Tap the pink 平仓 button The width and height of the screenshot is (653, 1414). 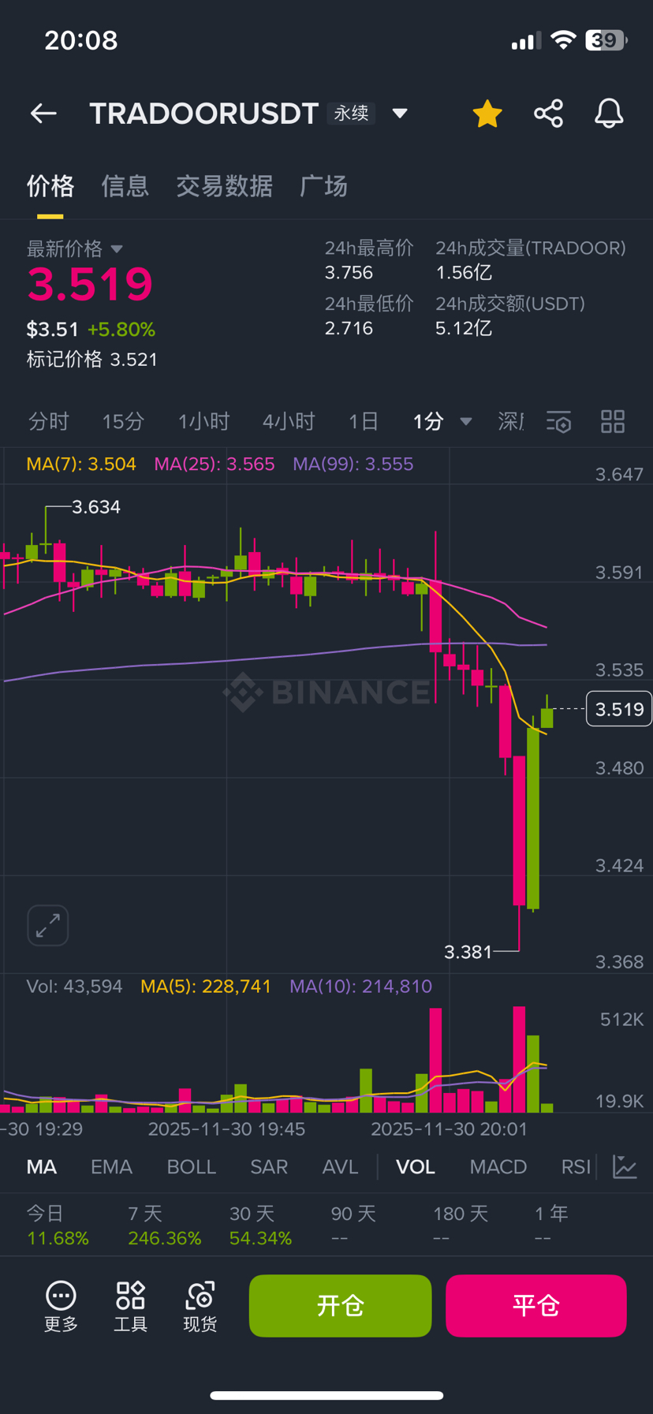(x=535, y=1305)
